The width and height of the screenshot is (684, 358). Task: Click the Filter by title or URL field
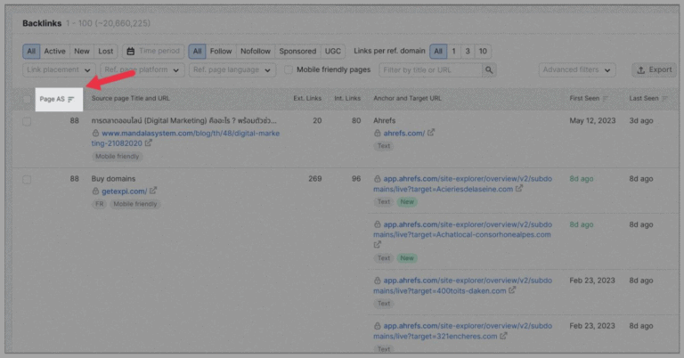(x=431, y=69)
